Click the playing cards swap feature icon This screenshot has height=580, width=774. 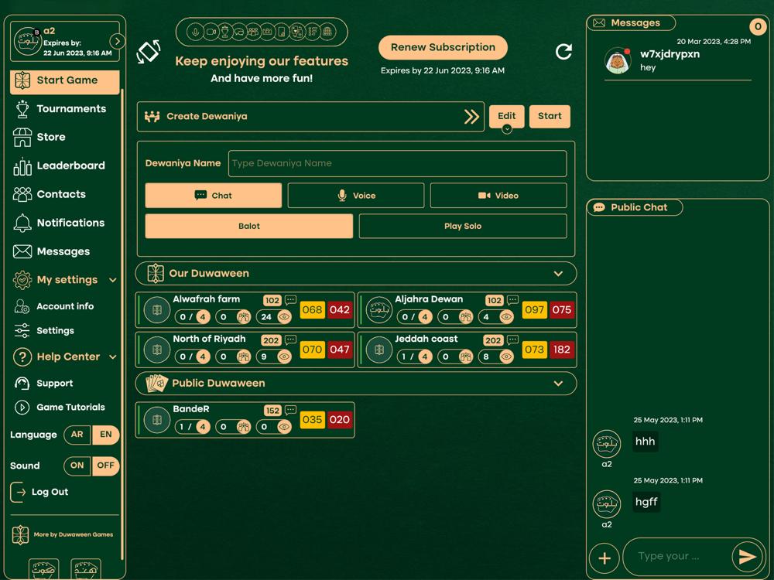coord(296,32)
